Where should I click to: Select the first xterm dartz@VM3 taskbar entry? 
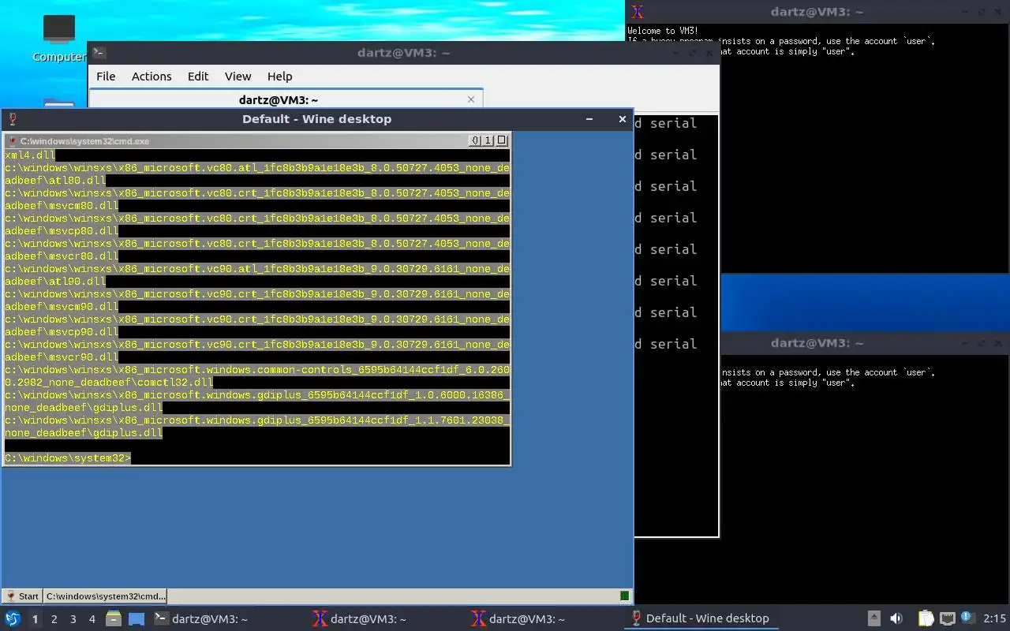coord(387,618)
